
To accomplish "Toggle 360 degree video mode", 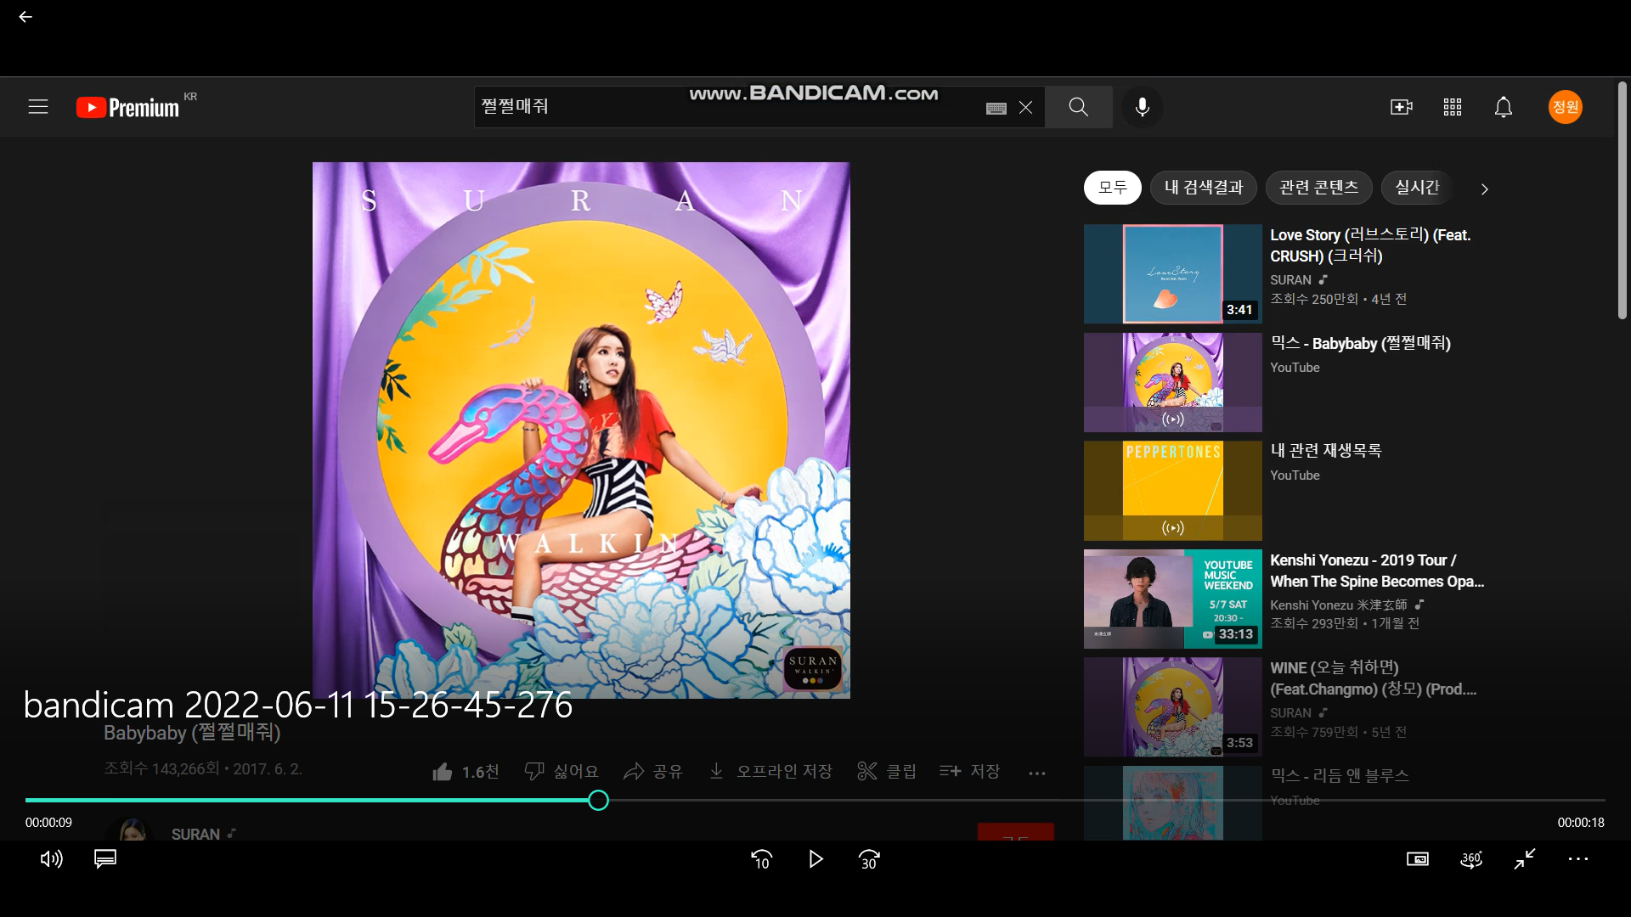I will point(1471,859).
